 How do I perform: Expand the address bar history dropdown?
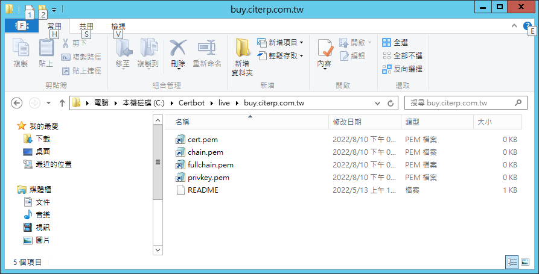(x=378, y=103)
